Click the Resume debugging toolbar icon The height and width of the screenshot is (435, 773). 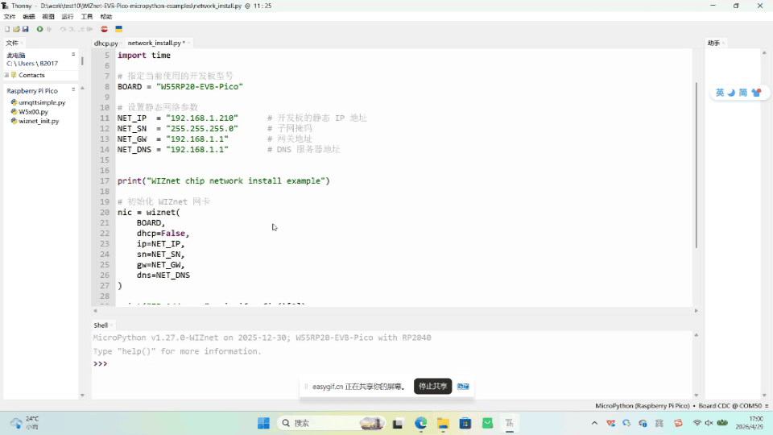click(x=89, y=29)
